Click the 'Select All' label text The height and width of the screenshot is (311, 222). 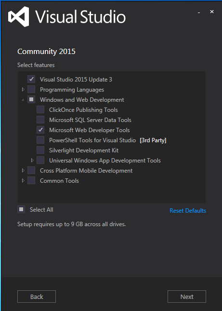pyautogui.click(x=41, y=210)
